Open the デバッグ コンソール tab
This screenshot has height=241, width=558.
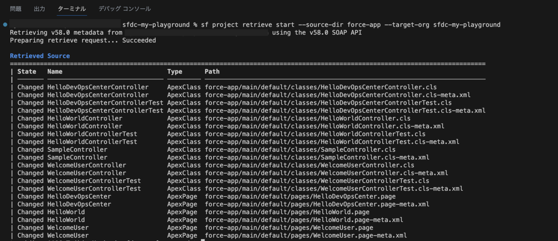125,8
